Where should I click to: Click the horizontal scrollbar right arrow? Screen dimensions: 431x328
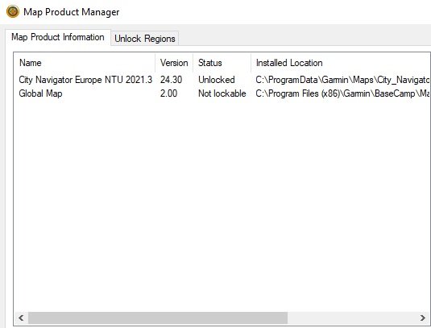(423, 318)
